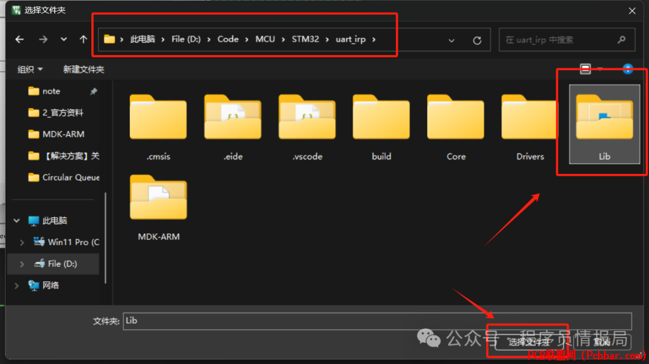Go forward using the right arrow
The height and width of the screenshot is (364, 649).
click(x=43, y=39)
